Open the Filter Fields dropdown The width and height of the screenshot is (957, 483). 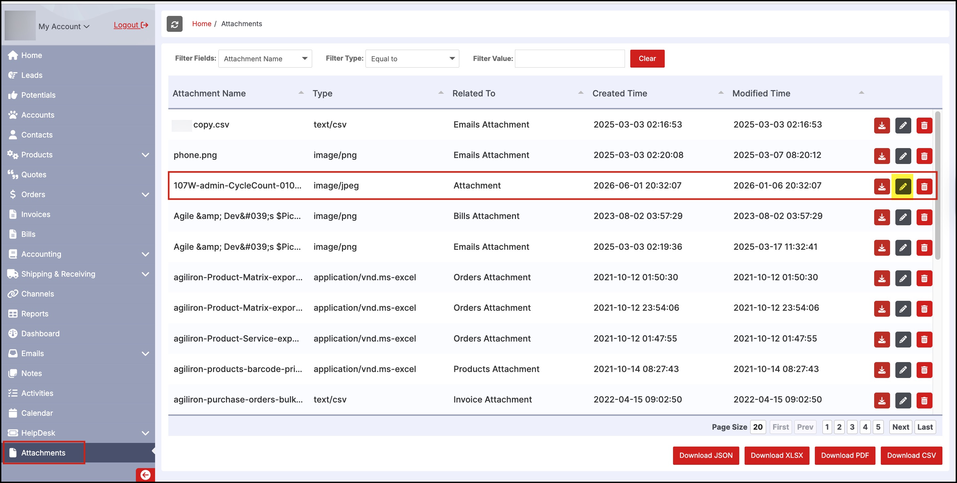click(265, 59)
